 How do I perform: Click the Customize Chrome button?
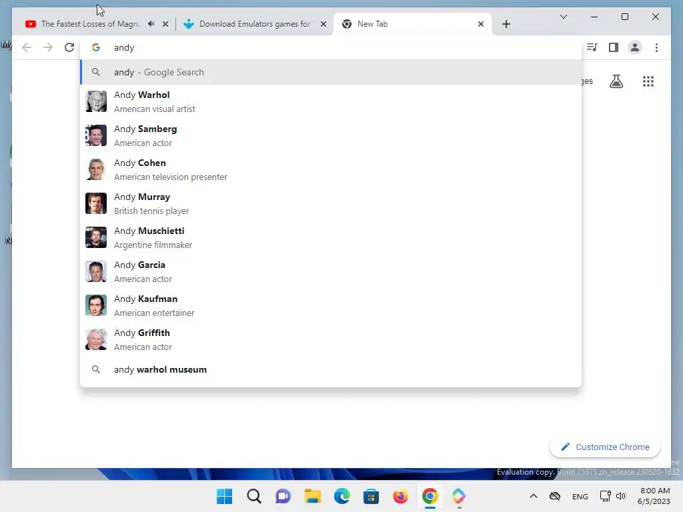[604, 447]
